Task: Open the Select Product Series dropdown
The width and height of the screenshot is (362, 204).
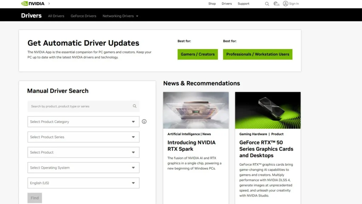Action: [x=83, y=137]
